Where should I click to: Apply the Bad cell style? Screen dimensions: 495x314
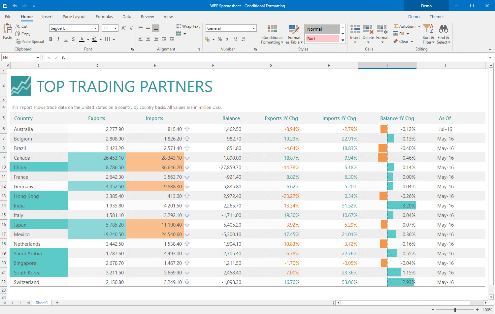[322, 39]
